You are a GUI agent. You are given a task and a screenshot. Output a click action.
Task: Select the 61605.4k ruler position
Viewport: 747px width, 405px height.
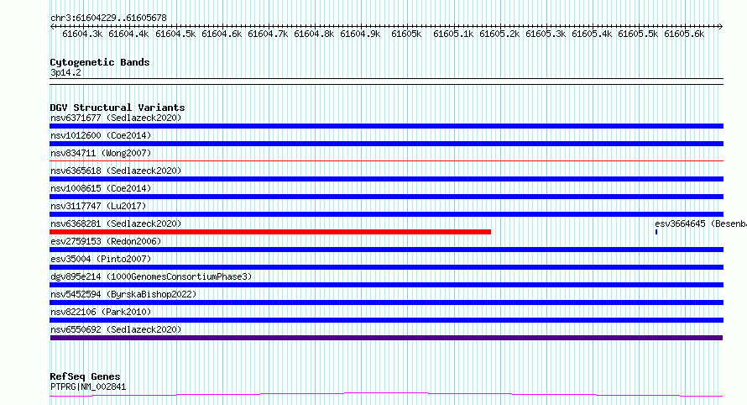point(592,34)
